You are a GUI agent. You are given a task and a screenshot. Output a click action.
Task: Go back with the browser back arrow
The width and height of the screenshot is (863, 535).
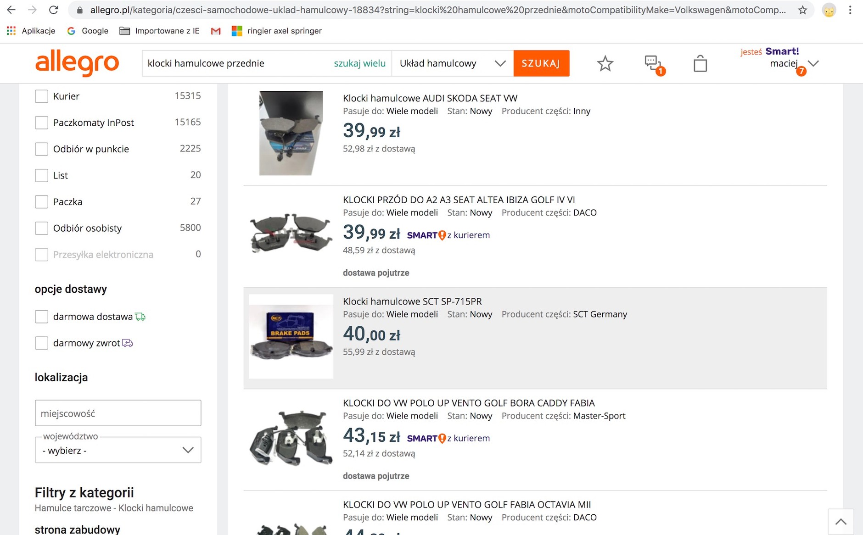[11, 10]
